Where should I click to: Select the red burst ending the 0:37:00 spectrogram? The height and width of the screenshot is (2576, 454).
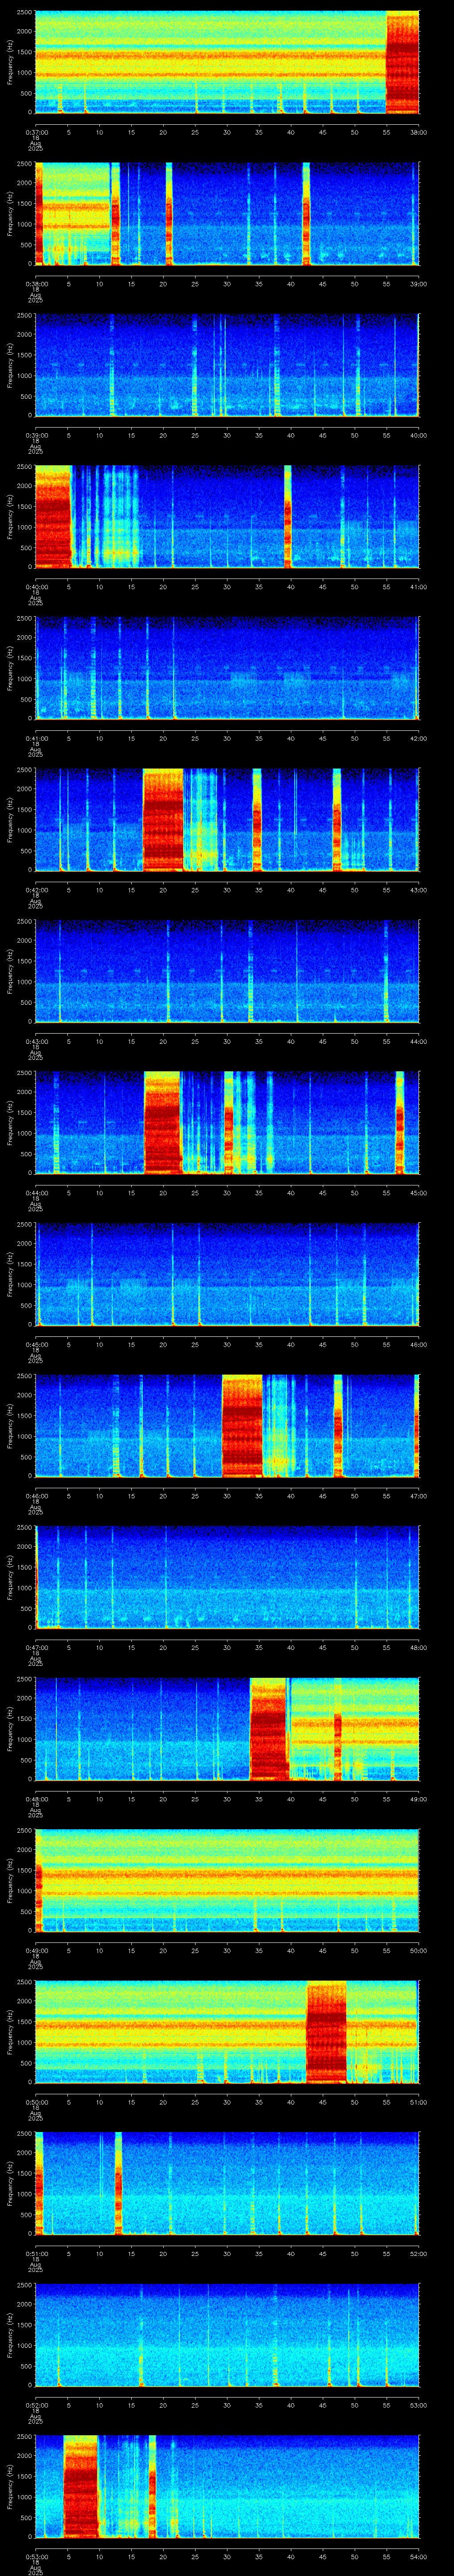click(402, 62)
